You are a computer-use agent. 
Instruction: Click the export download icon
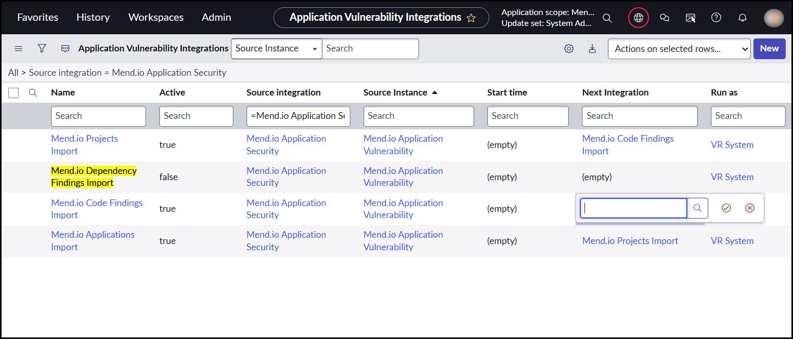(x=592, y=49)
